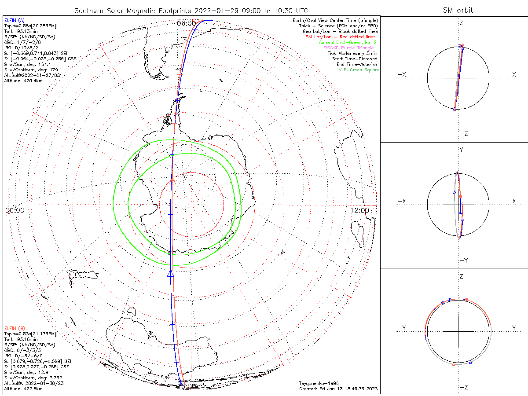The image size is (528, 396).
Task: Click 'Altitude: 422.6km' text
Action: (23, 389)
